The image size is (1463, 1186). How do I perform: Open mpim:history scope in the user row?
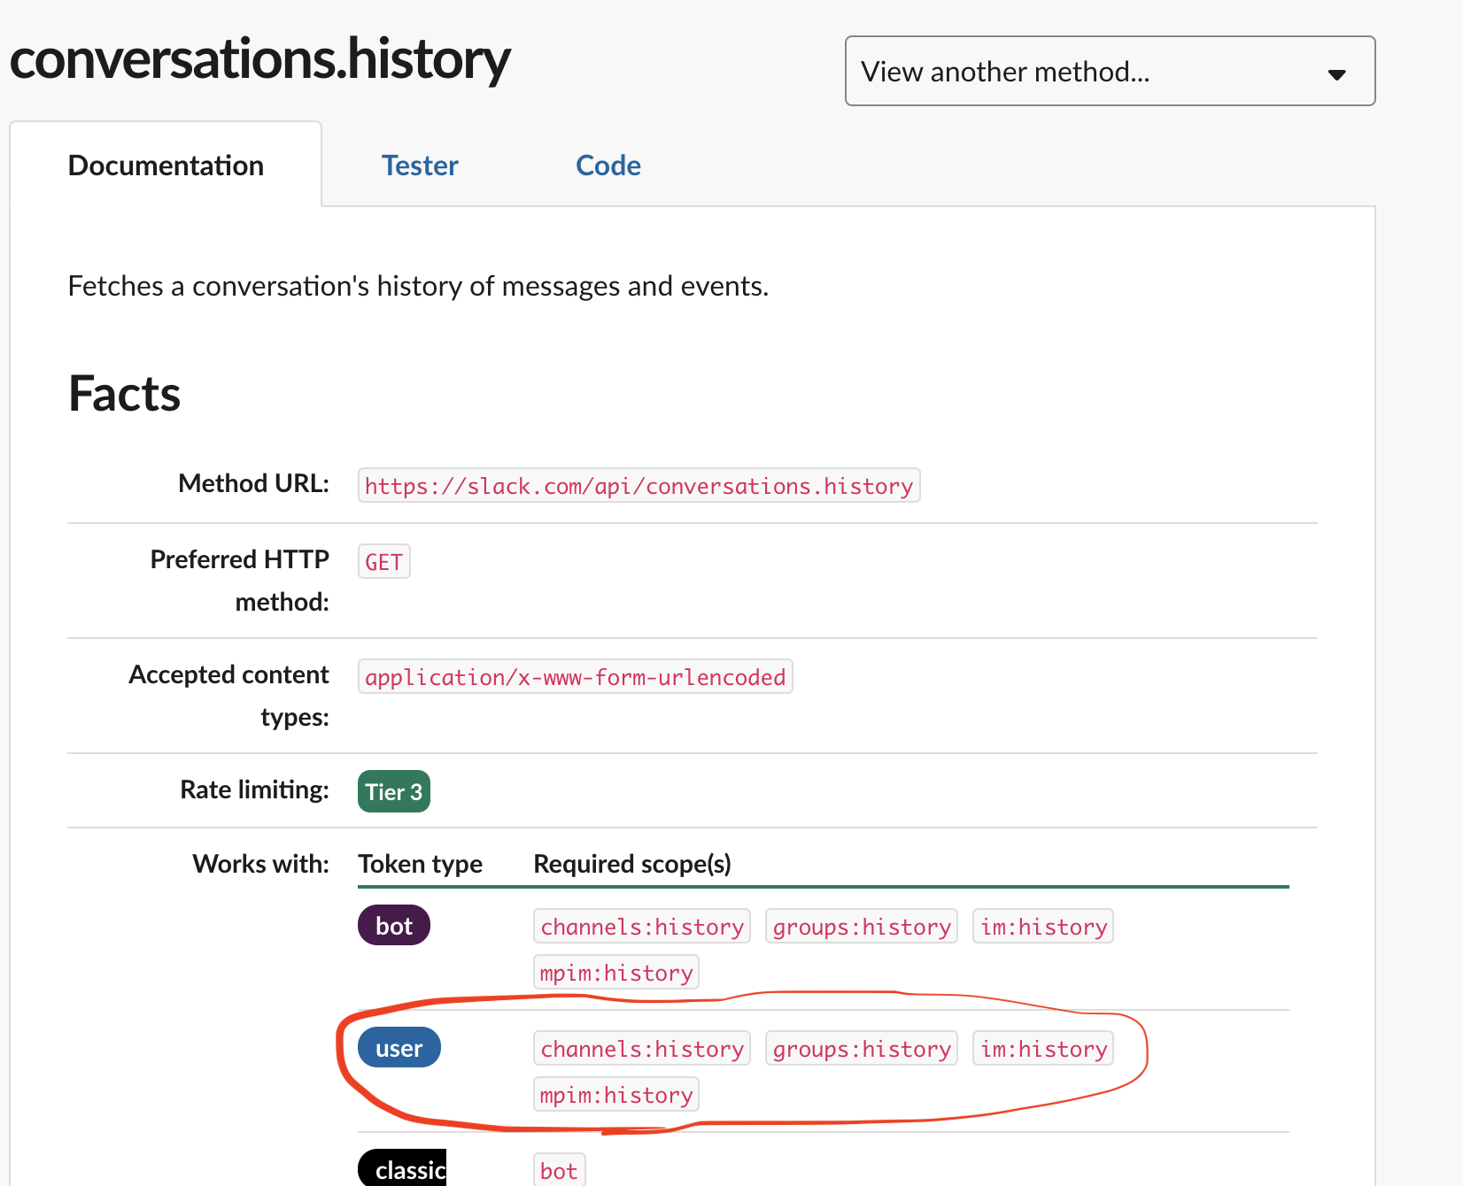click(616, 1095)
